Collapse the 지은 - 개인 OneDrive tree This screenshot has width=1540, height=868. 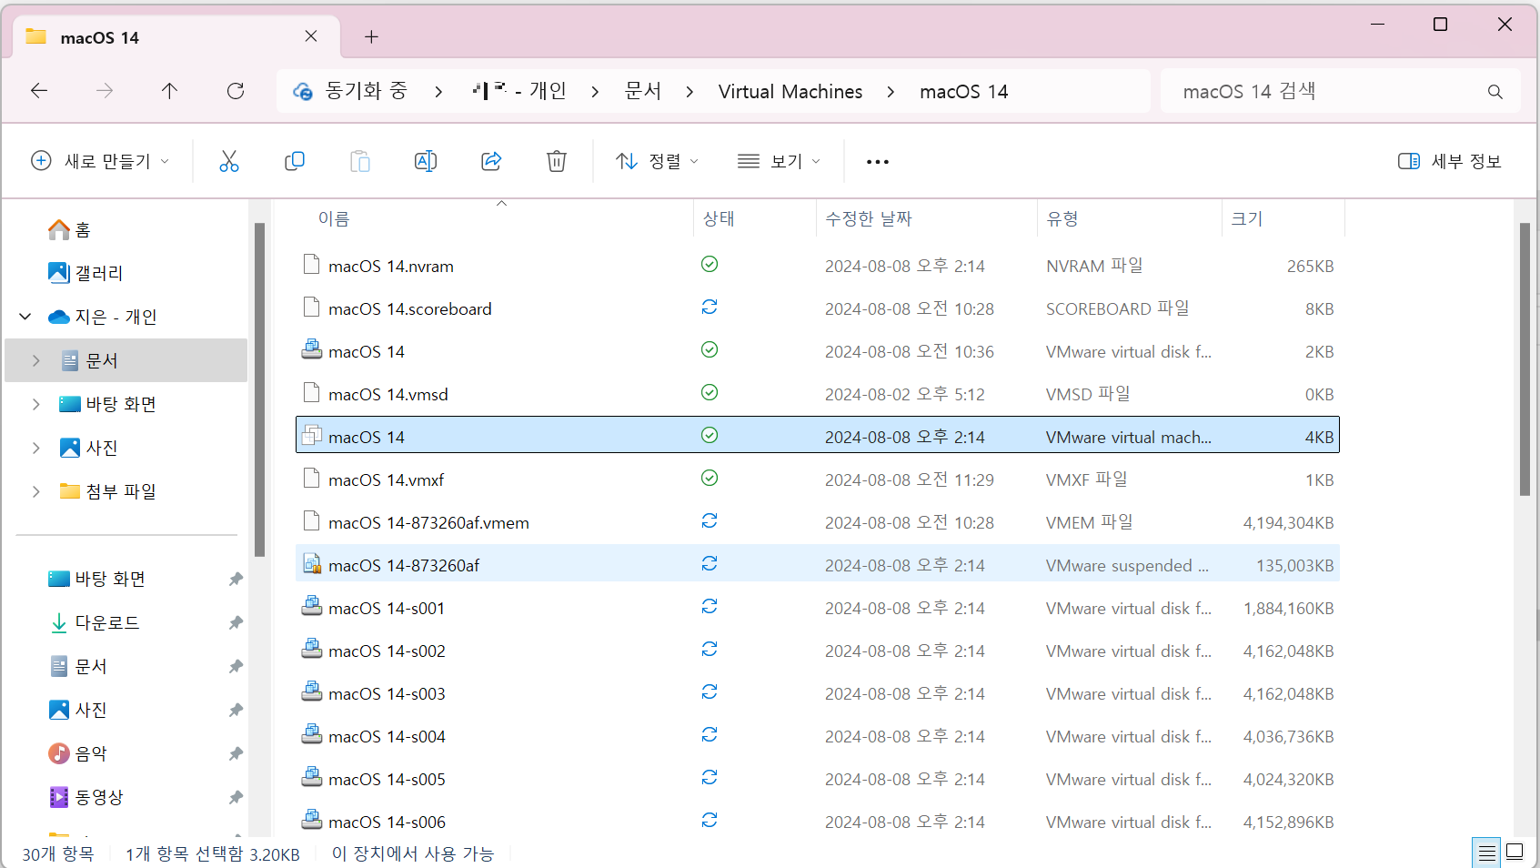[x=25, y=317]
